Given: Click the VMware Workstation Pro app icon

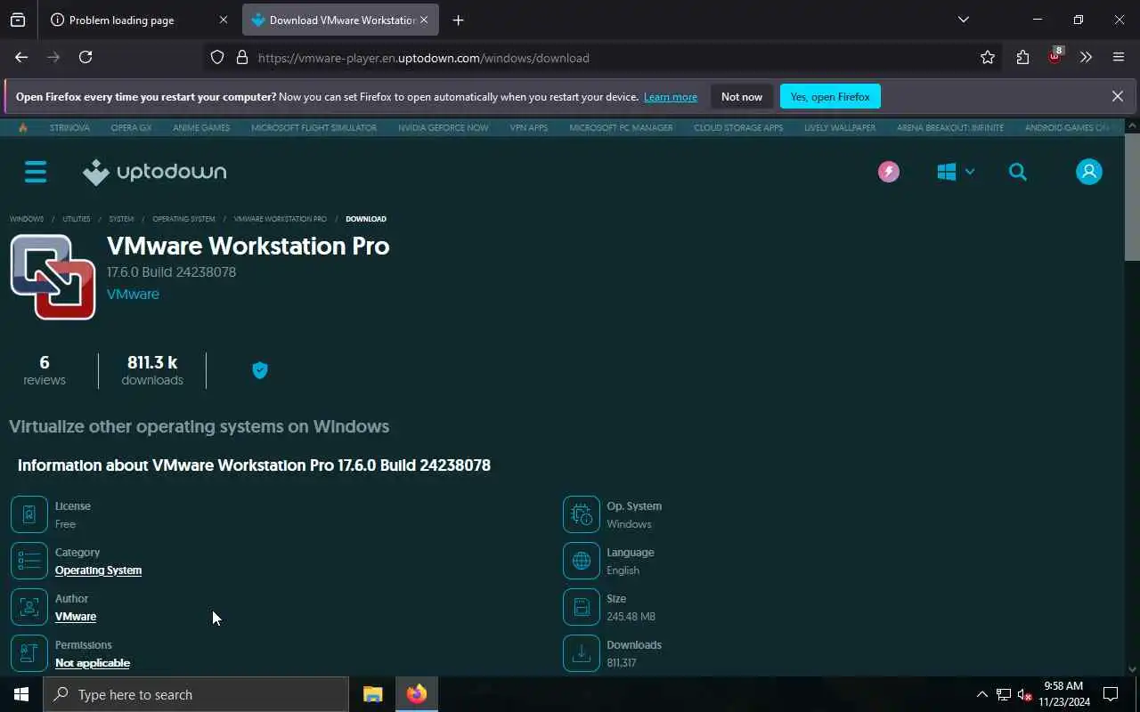Looking at the screenshot, I should click(53, 277).
